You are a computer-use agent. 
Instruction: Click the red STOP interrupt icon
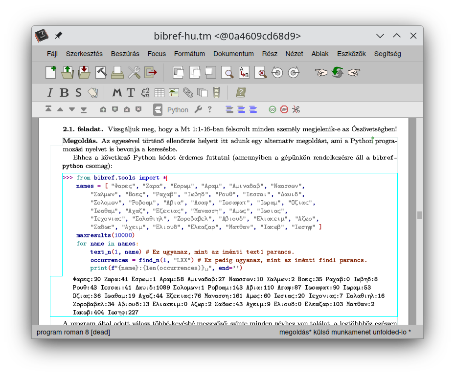pyautogui.click(x=284, y=109)
